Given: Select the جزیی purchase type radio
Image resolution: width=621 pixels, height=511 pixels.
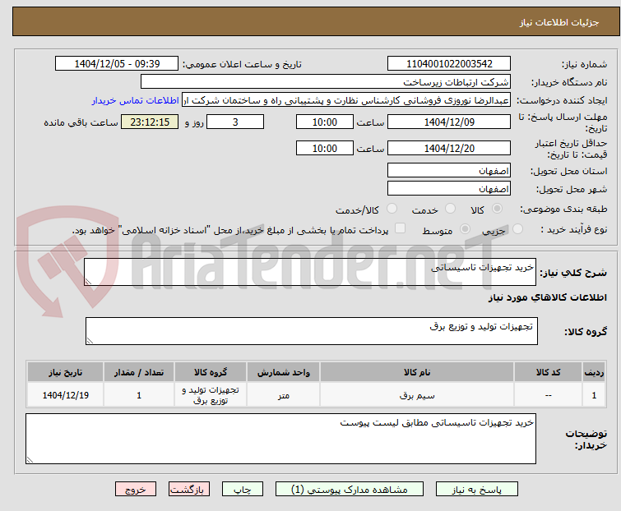Looking at the screenshot, I should tap(517, 229).
